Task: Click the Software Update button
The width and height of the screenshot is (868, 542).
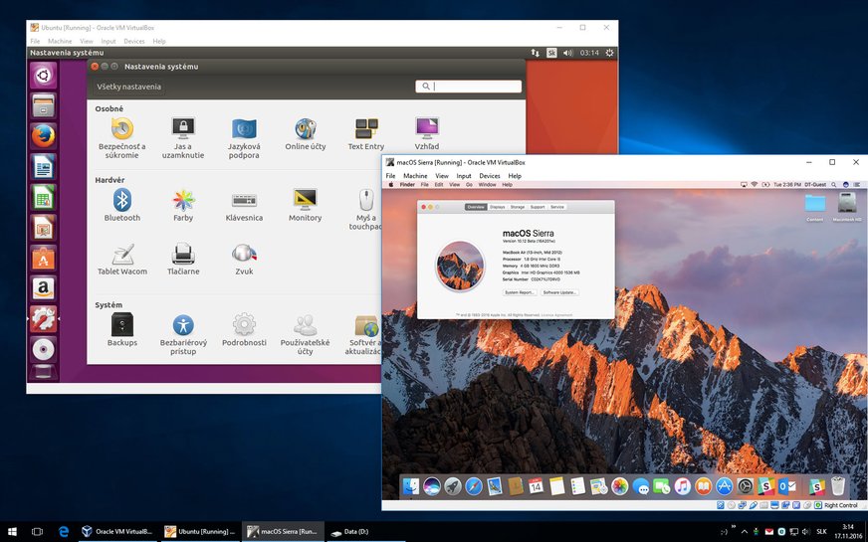Action: click(560, 292)
